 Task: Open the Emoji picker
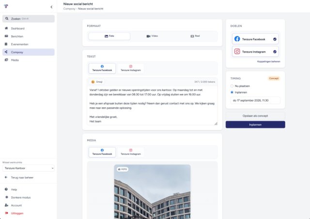pos(97,82)
